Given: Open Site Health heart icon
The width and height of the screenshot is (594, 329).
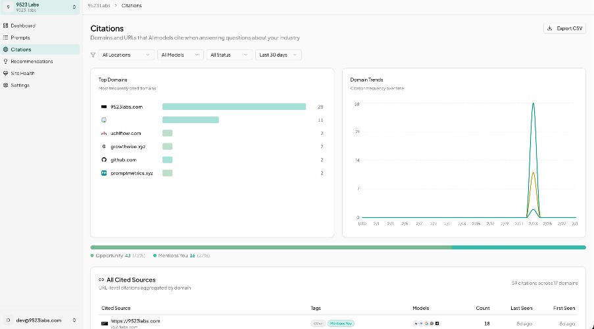Looking at the screenshot, I should (6, 73).
